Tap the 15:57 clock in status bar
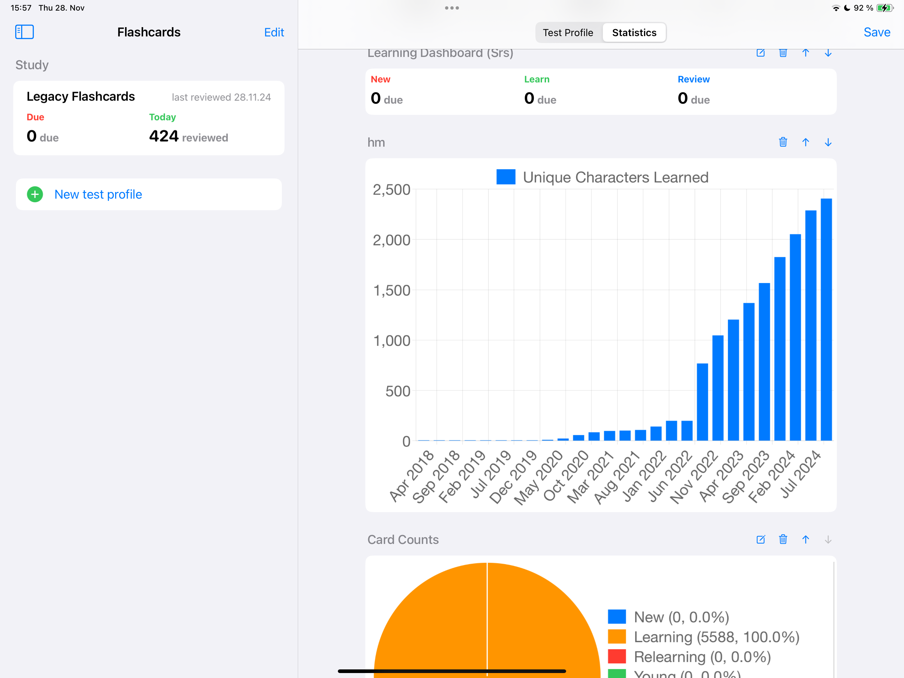This screenshot has height=678, width=904. point(21,8)
